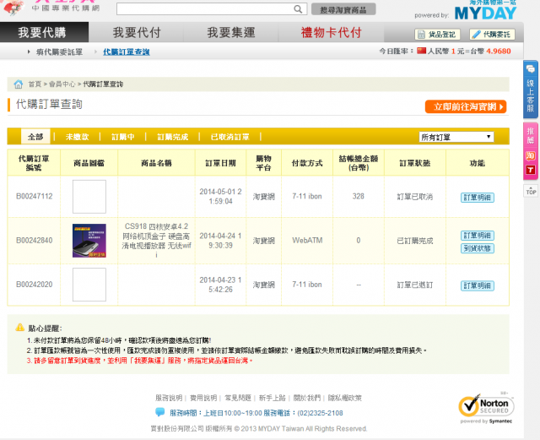Open the online customer service side tab
The height and width of the screenshot is (440, 540).
coord(531,90)
